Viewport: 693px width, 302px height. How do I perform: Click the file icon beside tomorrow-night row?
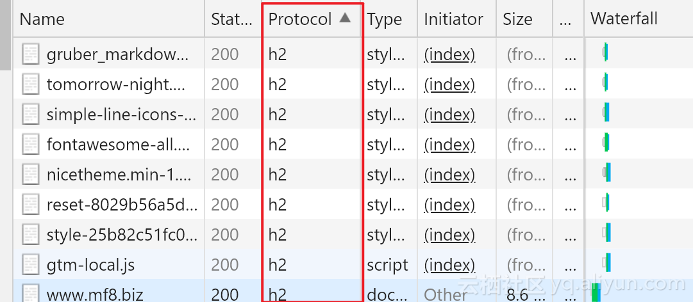[31, 84]
